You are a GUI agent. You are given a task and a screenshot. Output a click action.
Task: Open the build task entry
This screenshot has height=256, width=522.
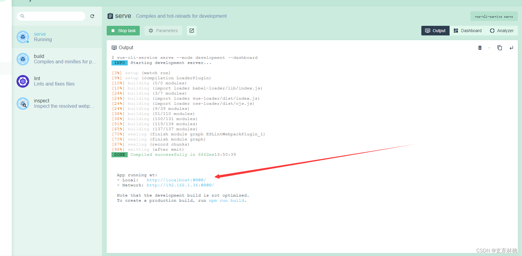[x=57, y=59]
